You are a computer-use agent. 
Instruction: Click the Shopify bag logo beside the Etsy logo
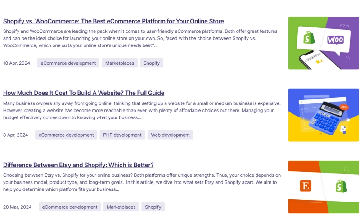point(341,186)
